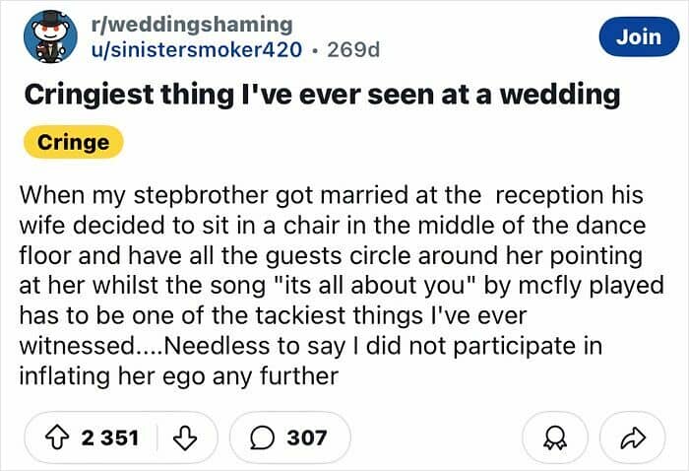Click the post body about stepbrother's wedding
Viewport: 689px width, 471px height.
341,286
